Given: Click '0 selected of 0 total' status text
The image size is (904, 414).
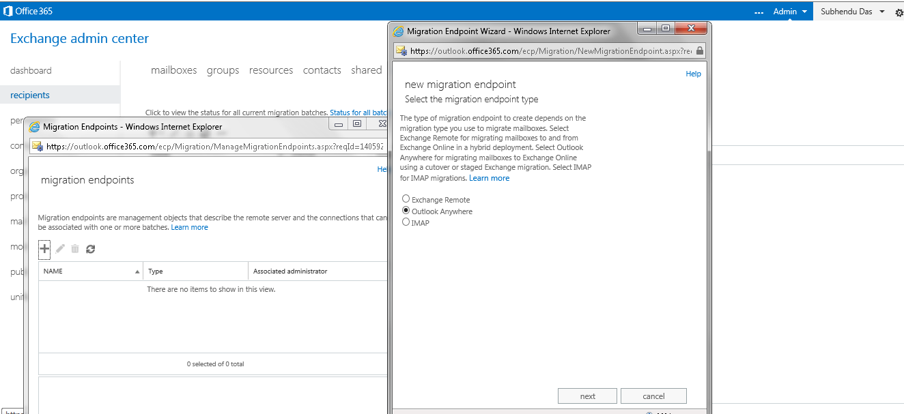Looking at the screenshot, I should tap(215, 364).
